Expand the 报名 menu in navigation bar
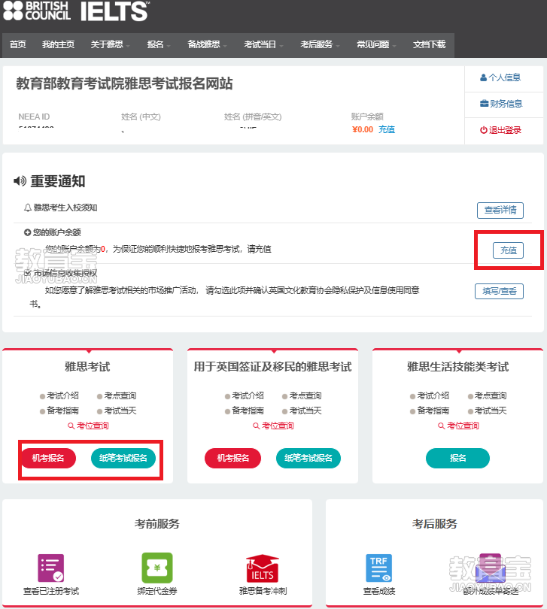This screenshot has width=547, height=609. (x=159, y=44)
